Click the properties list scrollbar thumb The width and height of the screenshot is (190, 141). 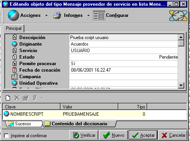(x=181, y=43)
